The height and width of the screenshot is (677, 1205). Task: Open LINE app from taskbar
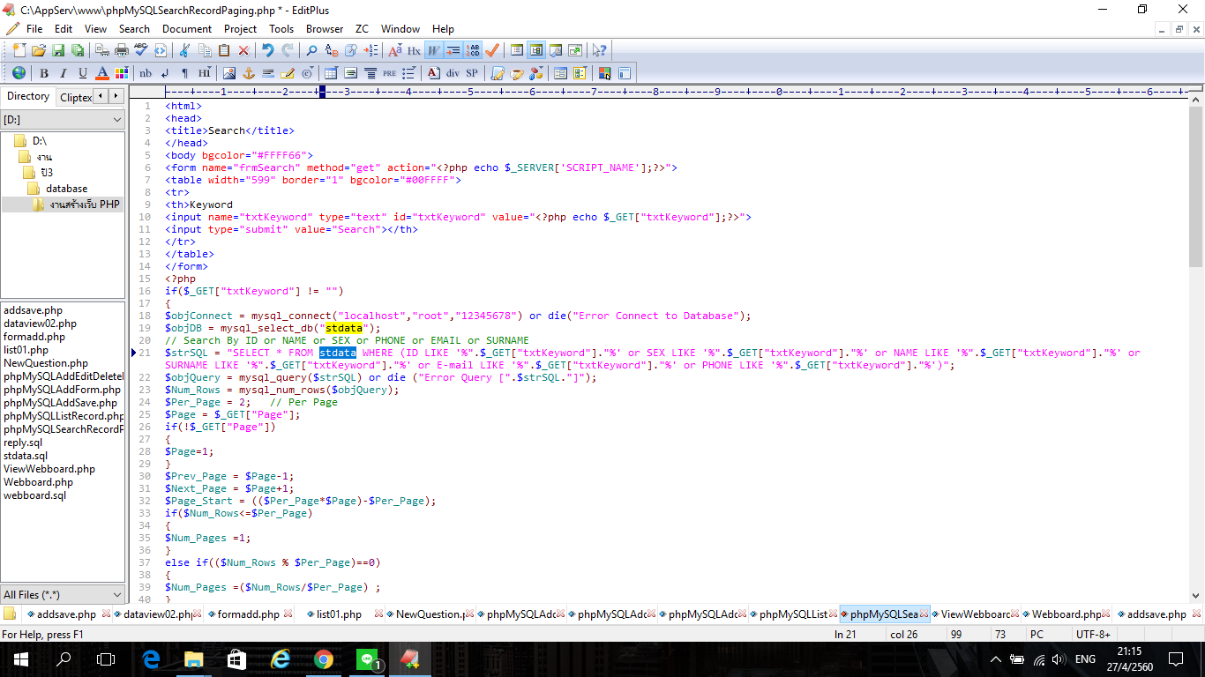tap(367, 658)
